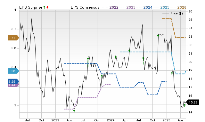
Task: Click the 2023 x-axis label
Action: click(55, 120)
